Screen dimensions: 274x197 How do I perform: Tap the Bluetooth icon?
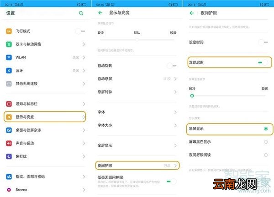(9, 71)
